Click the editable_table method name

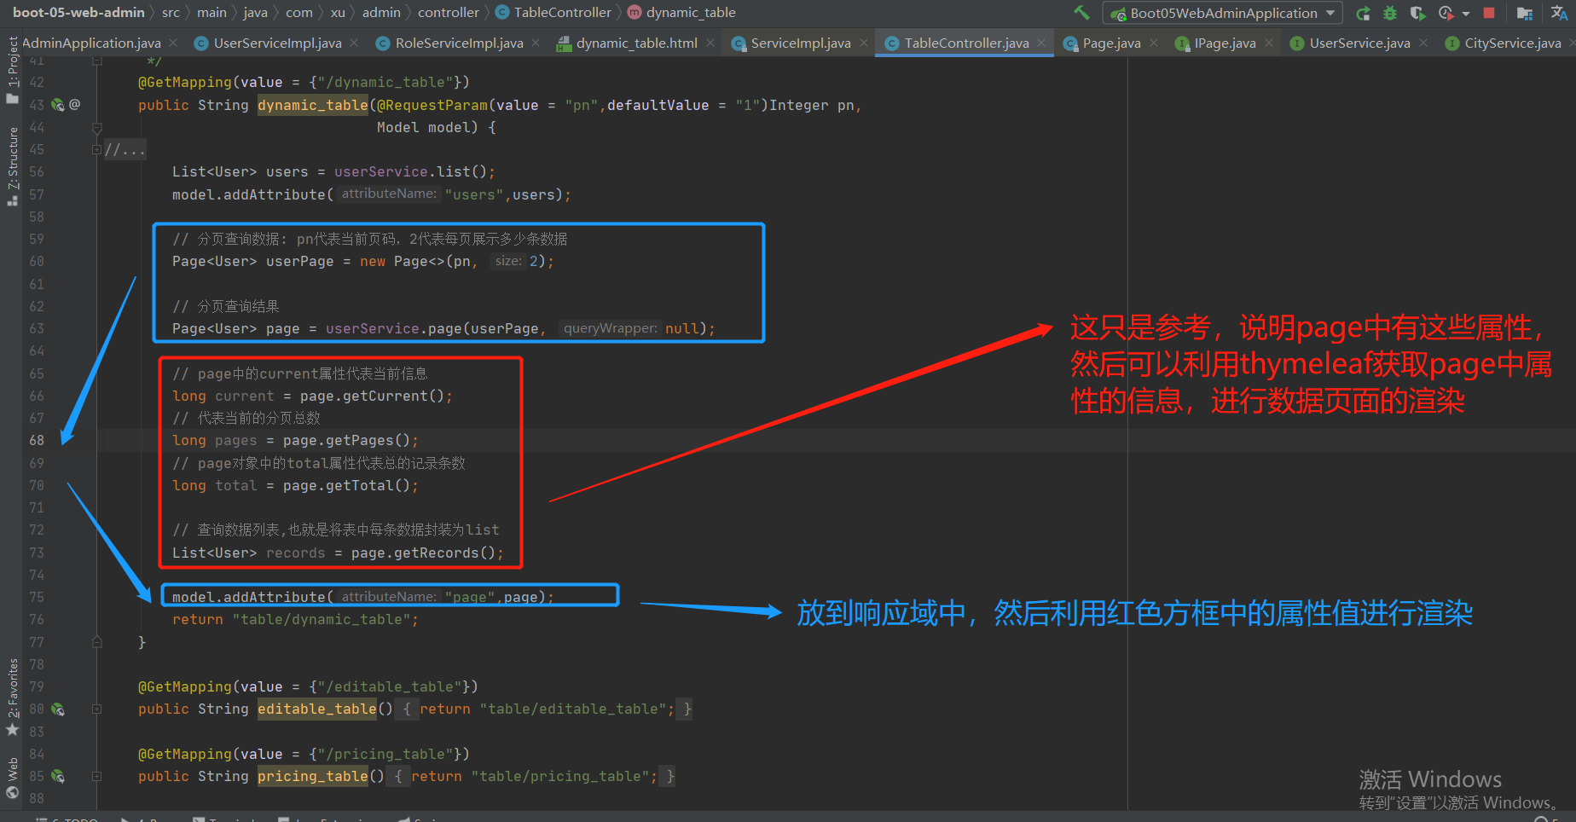pos(317,709)
